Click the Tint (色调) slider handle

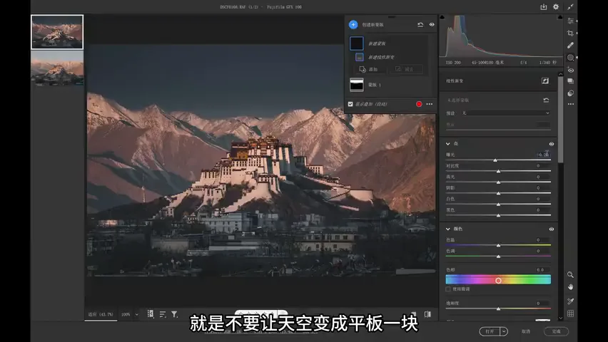[498, 256]
